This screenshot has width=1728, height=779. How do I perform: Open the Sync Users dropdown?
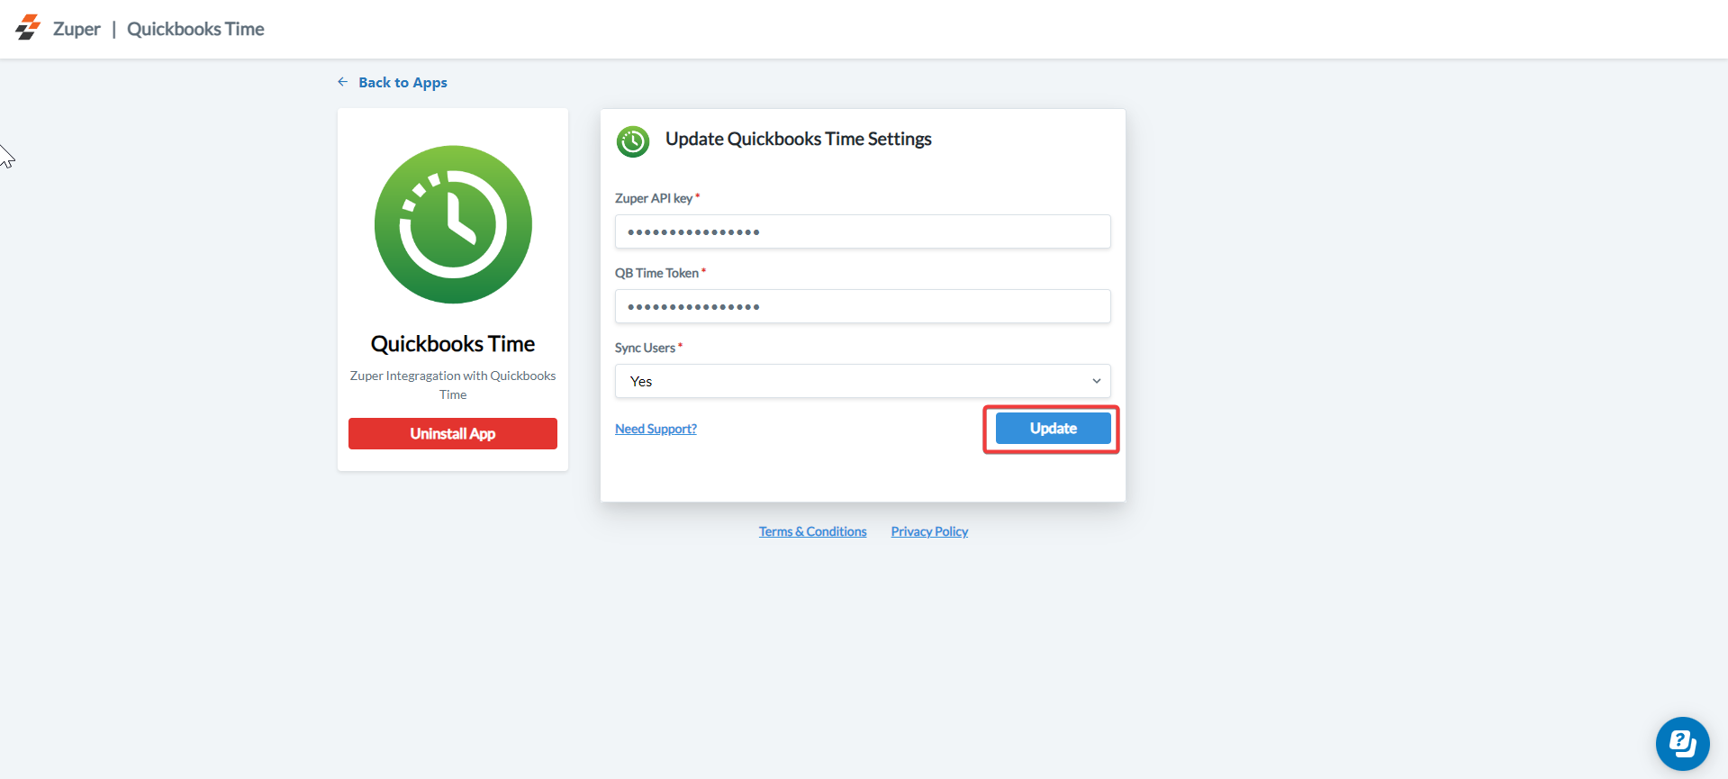tap(863, 381)
